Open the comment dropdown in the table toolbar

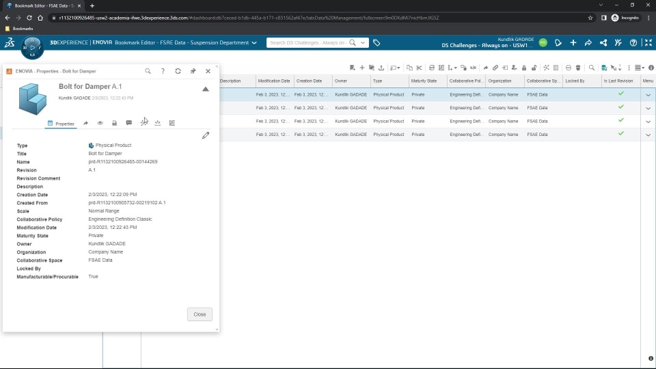395,68
